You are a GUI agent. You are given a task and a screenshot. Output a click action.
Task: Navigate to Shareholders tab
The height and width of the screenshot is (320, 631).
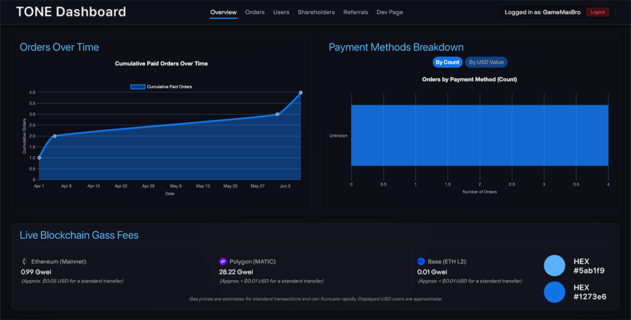pos(316,12)
